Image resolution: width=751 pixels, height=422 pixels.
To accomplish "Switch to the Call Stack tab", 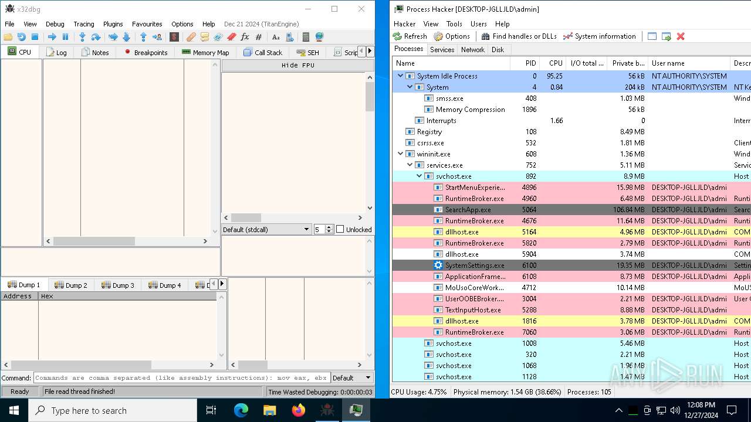I will pyautogui.click(x=262, y=52).
